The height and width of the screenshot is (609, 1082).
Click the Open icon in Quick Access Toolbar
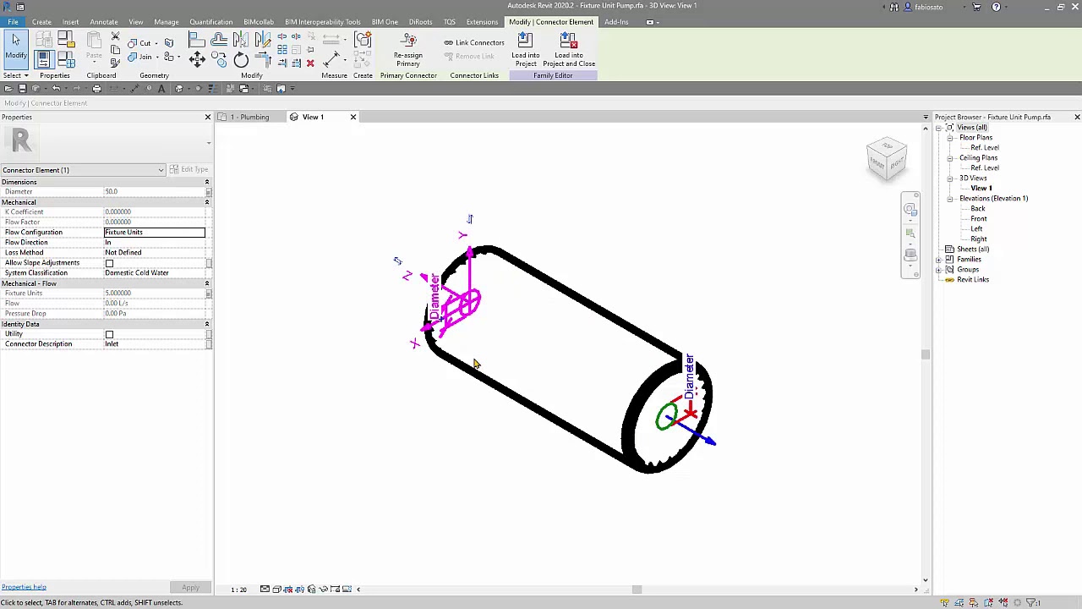click(x=8, y=88)
